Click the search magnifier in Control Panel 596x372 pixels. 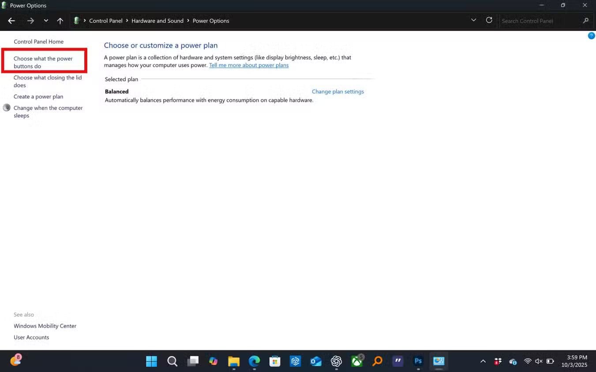pos(586,21)
